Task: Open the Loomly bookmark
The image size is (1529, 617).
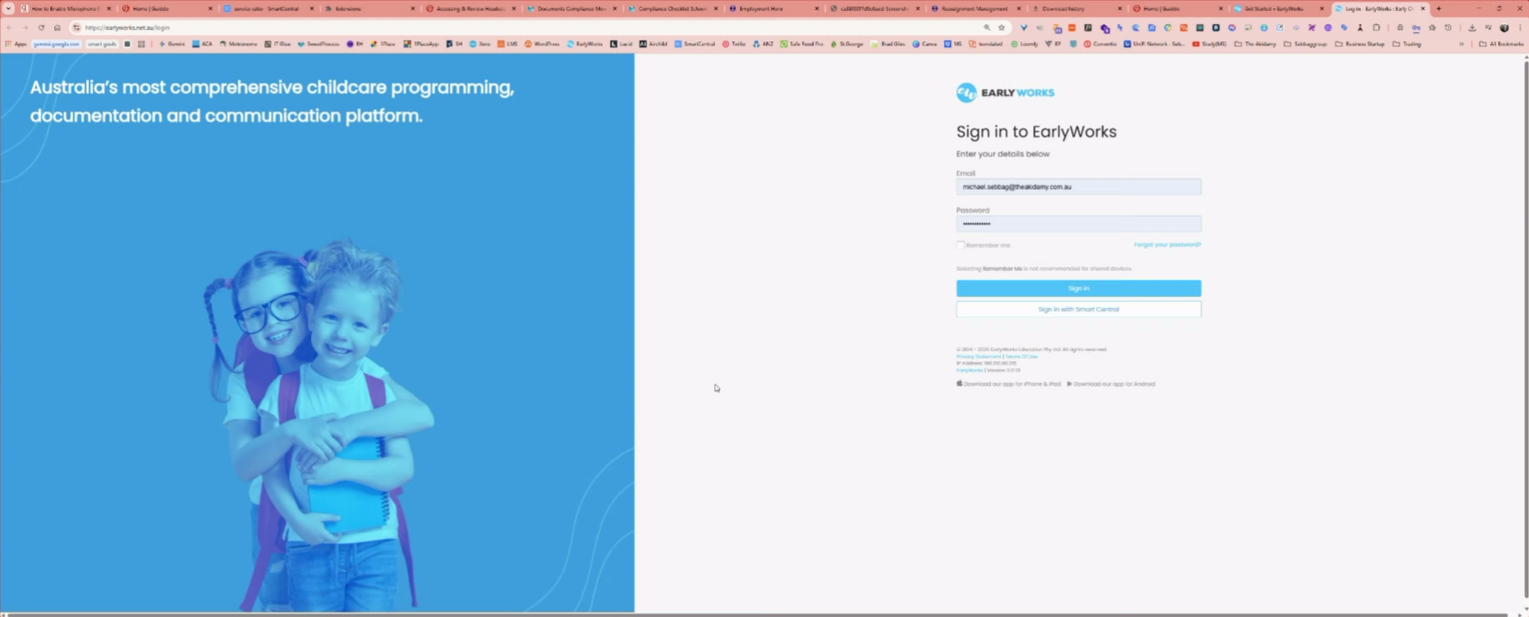Action: 1025,44
